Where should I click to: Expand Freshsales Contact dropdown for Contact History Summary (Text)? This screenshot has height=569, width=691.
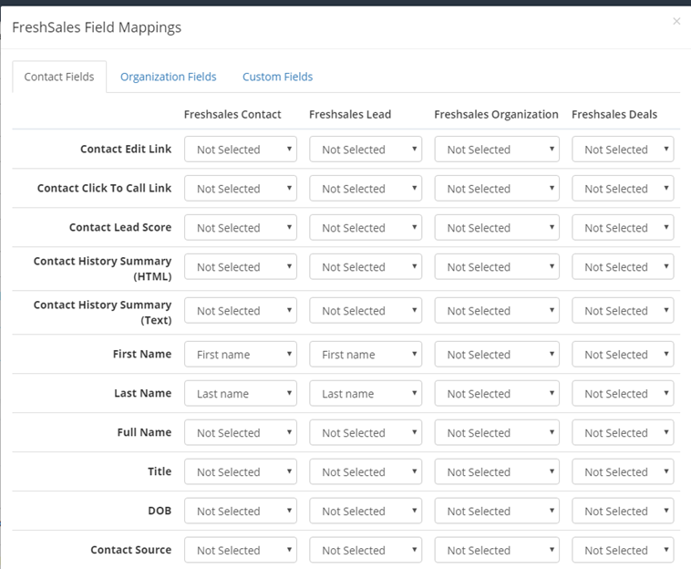241,310
